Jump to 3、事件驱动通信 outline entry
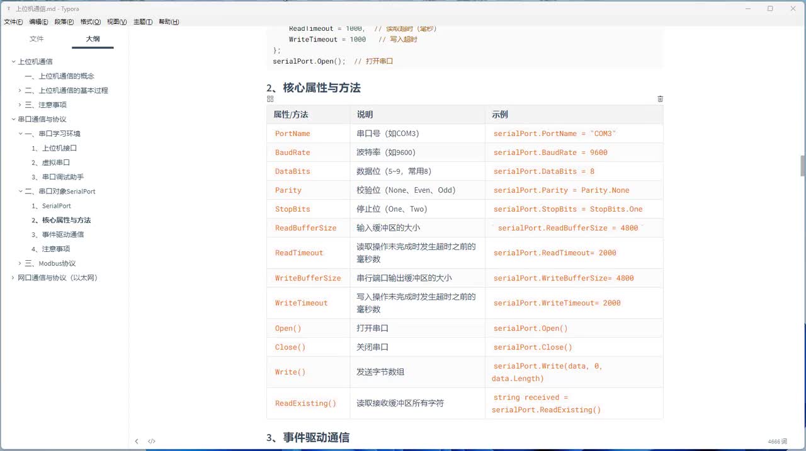This screenshot has height=451, width=806. pyautogui.click(x=57, y=234)
